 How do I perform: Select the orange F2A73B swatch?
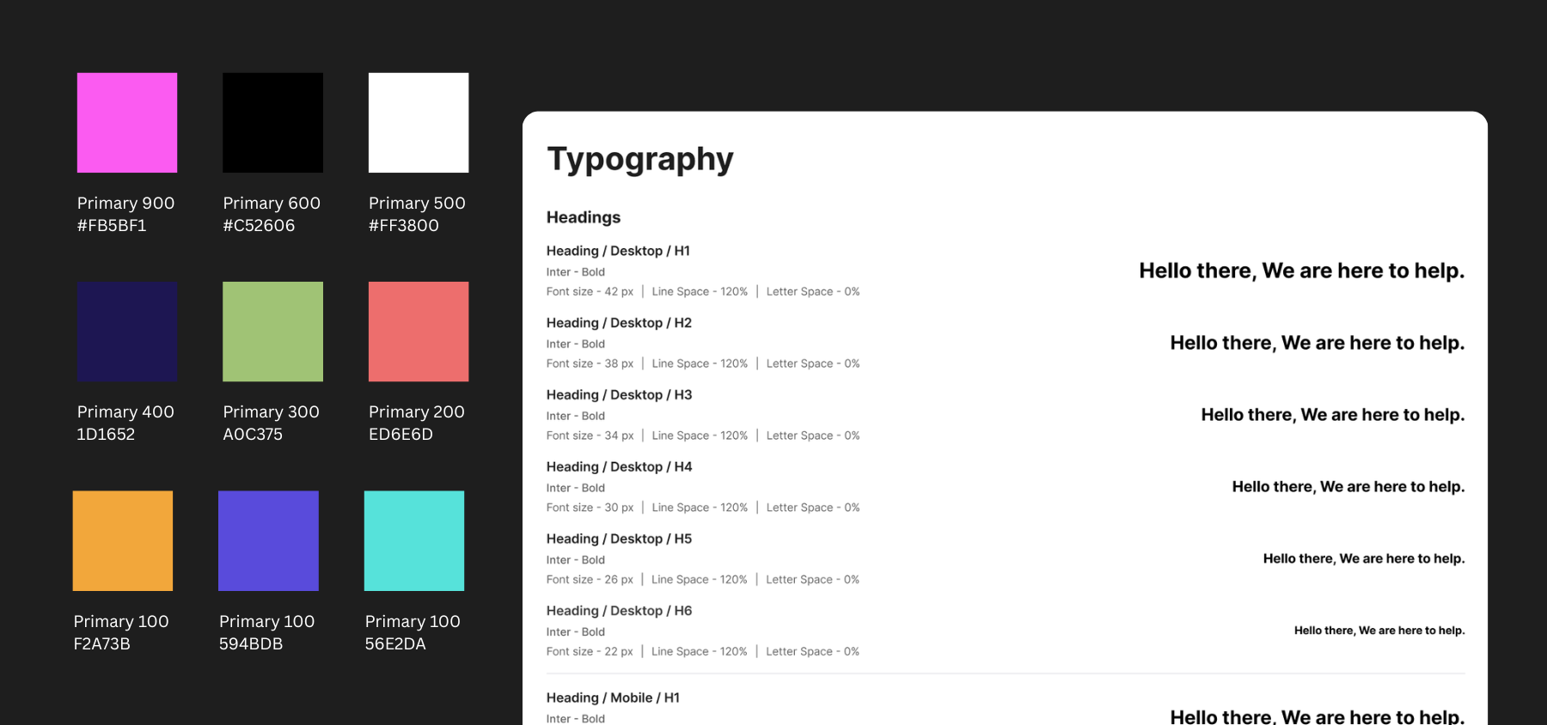click(x=123, y=541)
